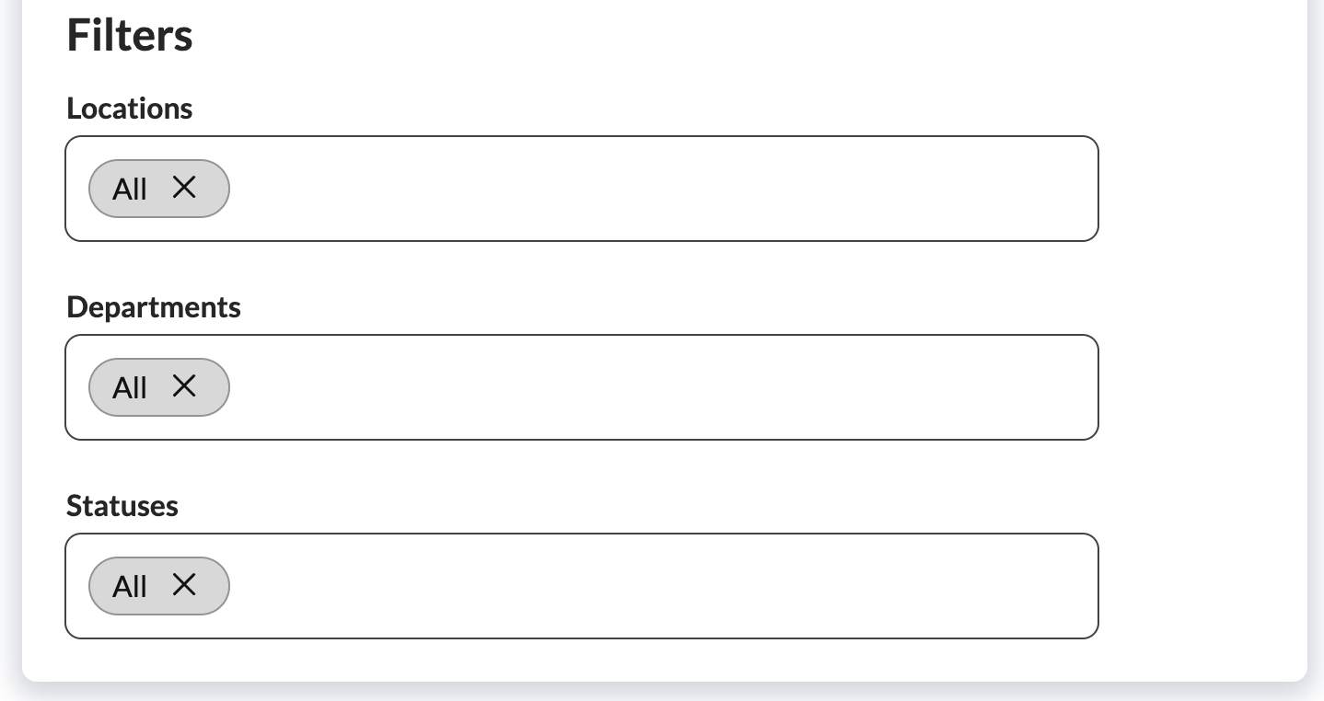
Task: Focus the empty area of Statuses box
Action: [x=645, y=586]
